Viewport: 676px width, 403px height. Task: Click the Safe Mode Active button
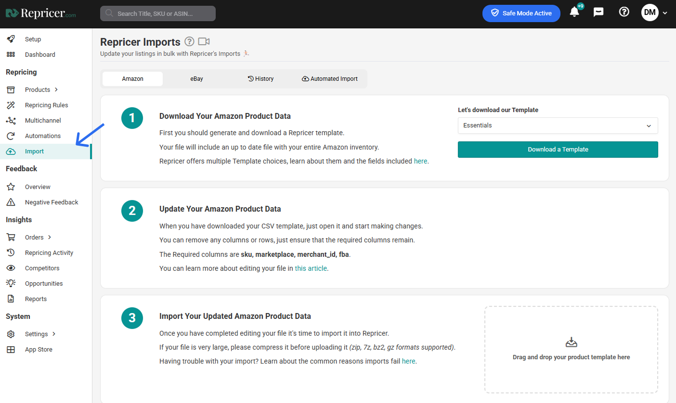click(521, 13)
